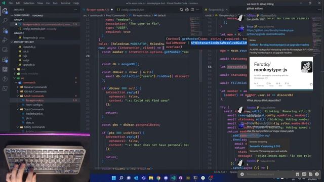324x182 pixels.
Task: Click breadcrumb 'Mod Commands' in editor
Action: click(115, 15)
